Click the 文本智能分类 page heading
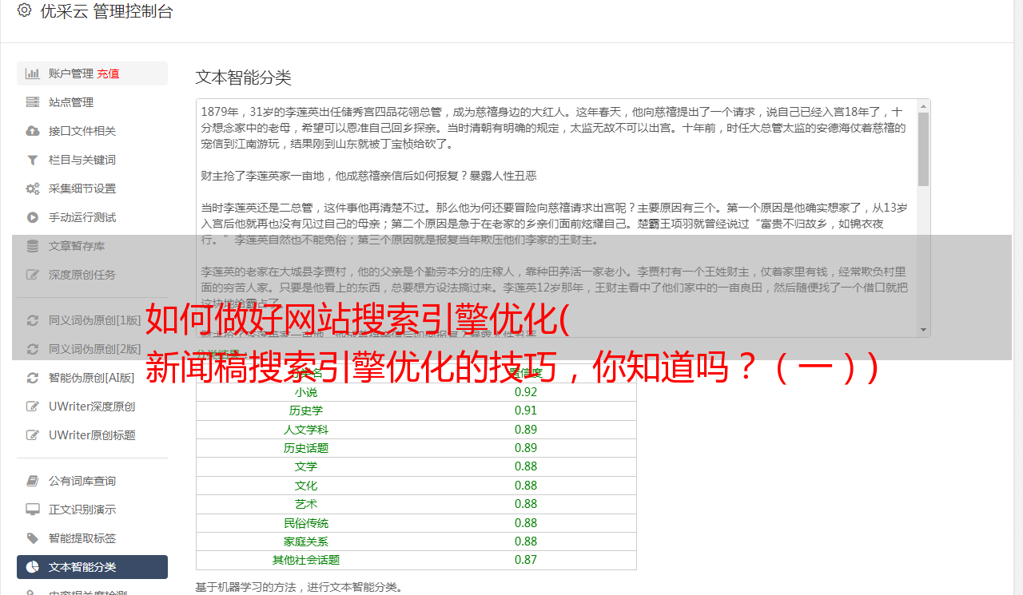The height and width of the screenshot is (595, 1023). click(244, 77)
